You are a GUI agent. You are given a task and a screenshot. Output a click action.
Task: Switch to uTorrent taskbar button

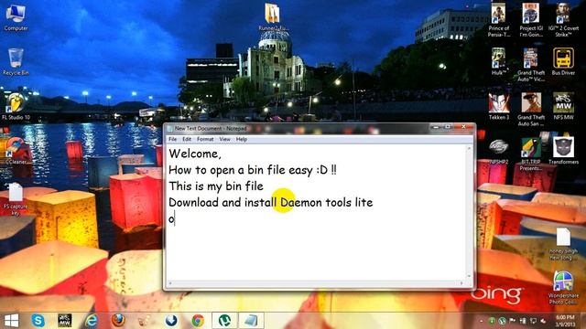[224, 321]
